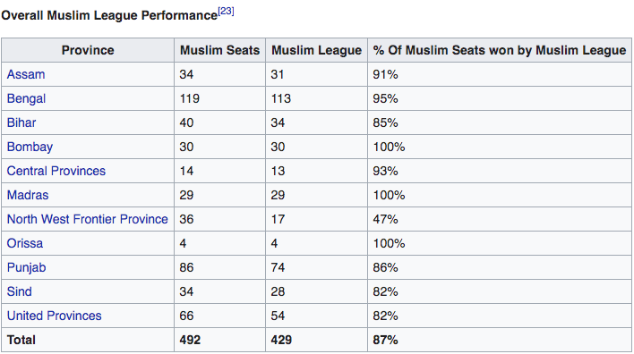Viewport: 634px width, 354px height.
Task: Select the Total row's 492 cell
Action: click(x=219, y=340)
